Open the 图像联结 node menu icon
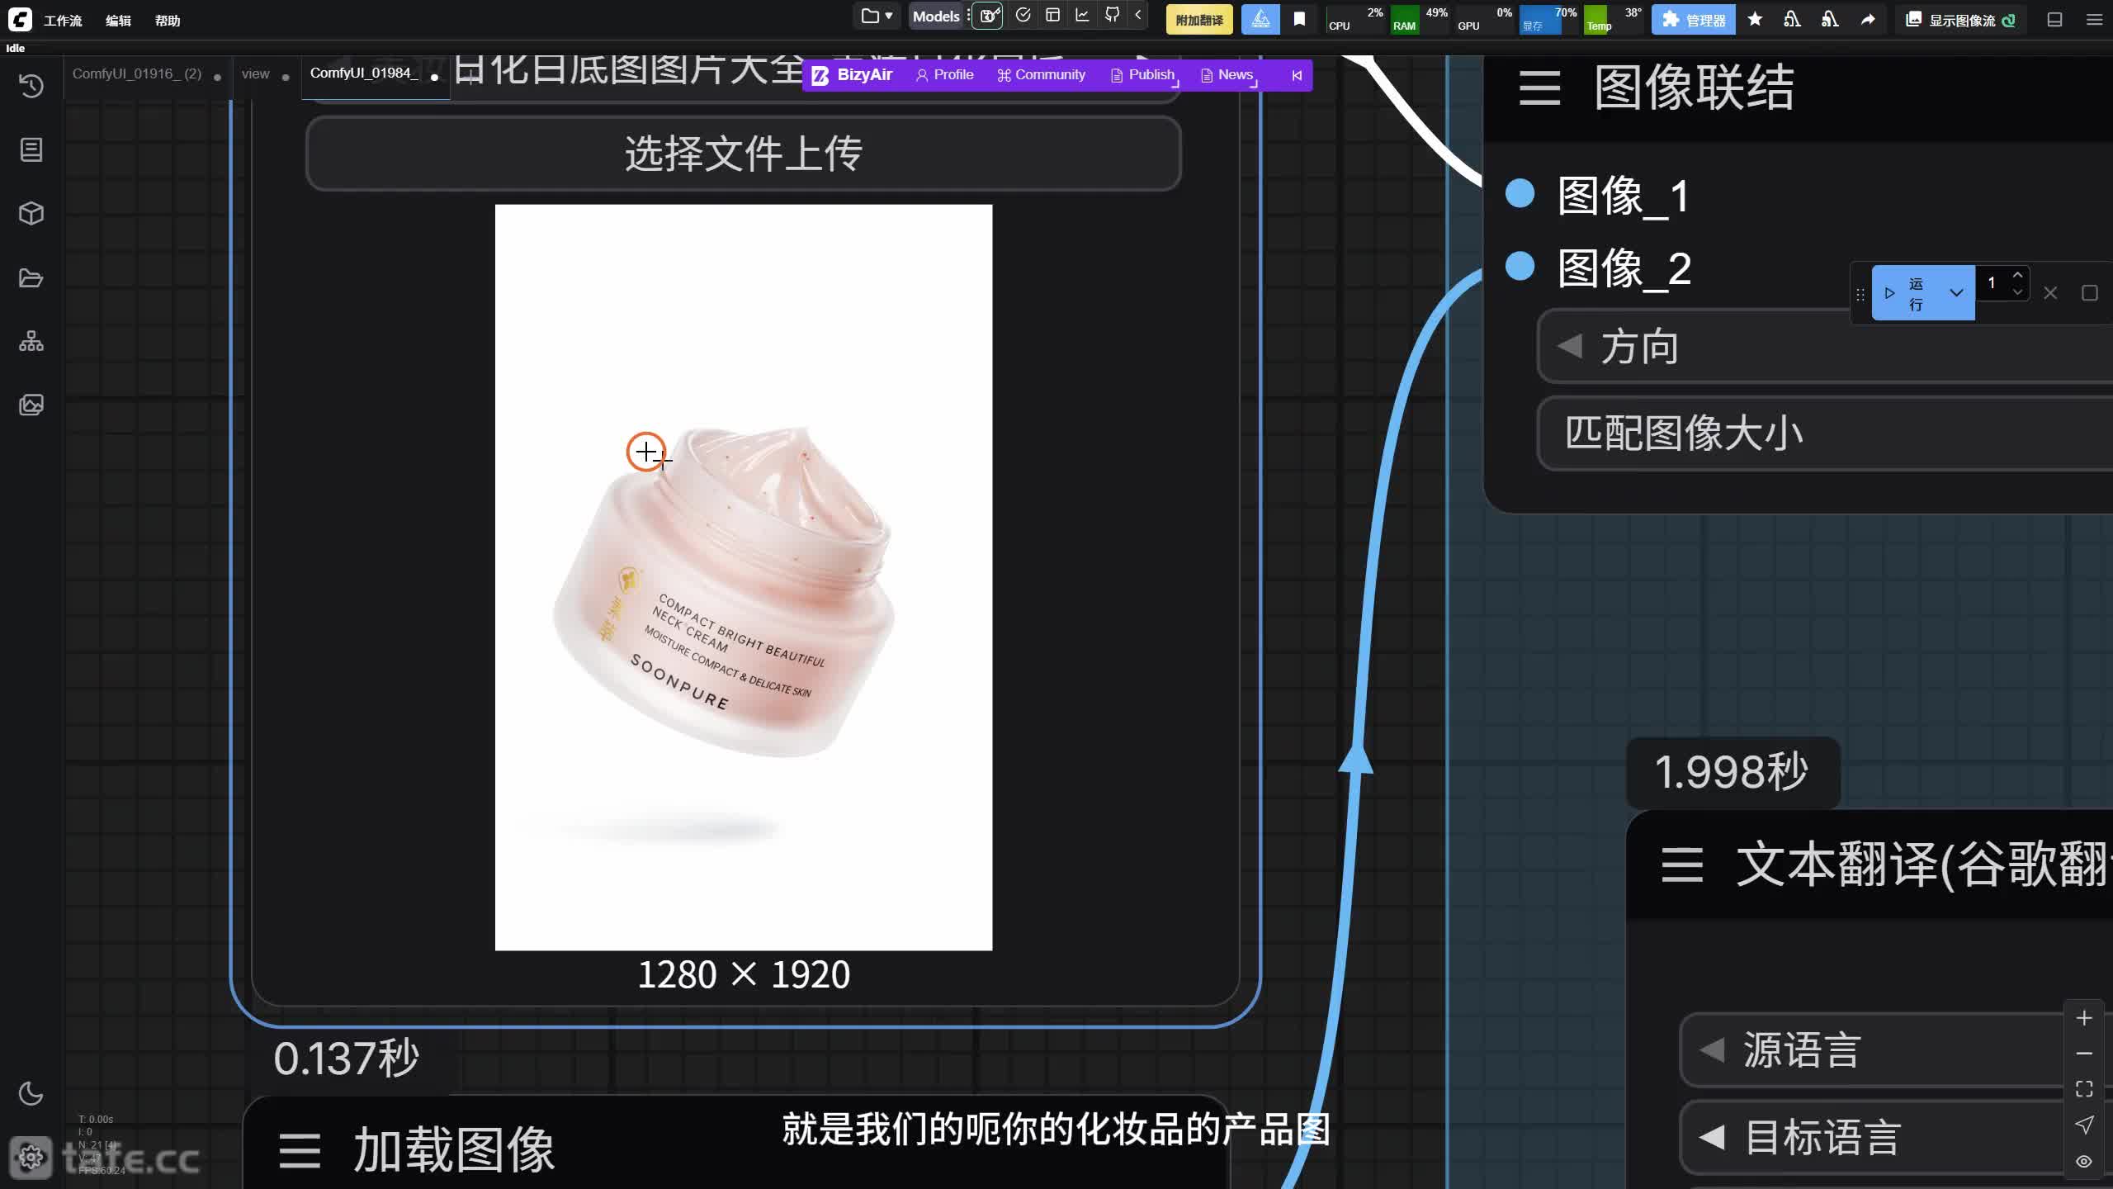Screen dimensions: 2113x1189 tap(1540, 88)
